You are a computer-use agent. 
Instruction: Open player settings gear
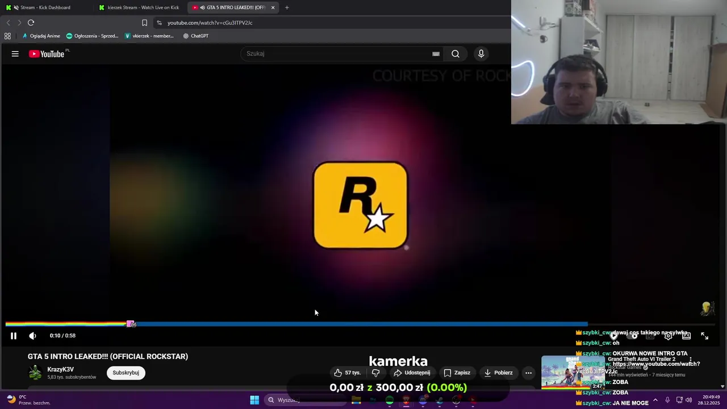[668, 336]
